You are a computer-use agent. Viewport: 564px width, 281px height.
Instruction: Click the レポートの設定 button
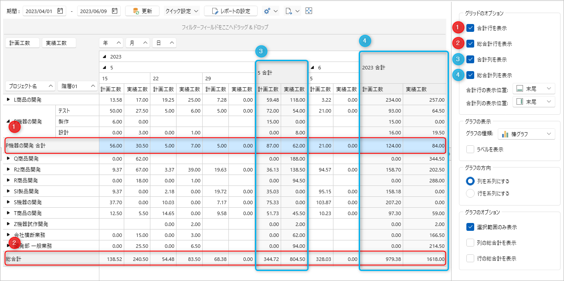(231, 11)
